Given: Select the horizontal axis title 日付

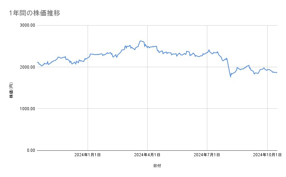Looking at the screenshot, I should pyautogui.click(x=157, y=166).
